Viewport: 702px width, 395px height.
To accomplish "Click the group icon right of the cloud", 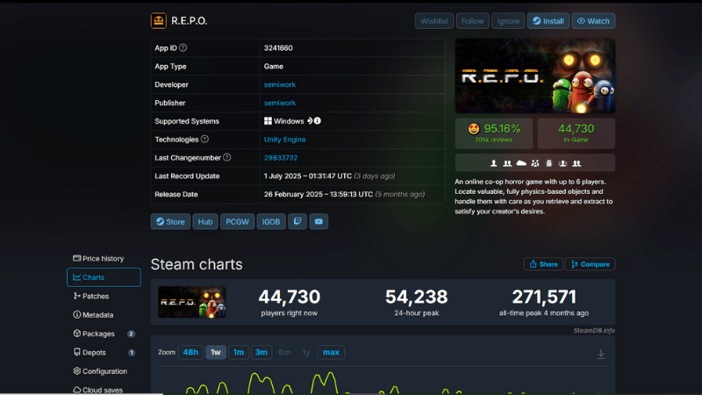I will [x=535, y=163].
